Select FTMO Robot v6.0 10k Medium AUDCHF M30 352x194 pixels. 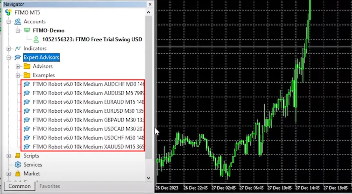pyautogui.click(x=88, y=84)
